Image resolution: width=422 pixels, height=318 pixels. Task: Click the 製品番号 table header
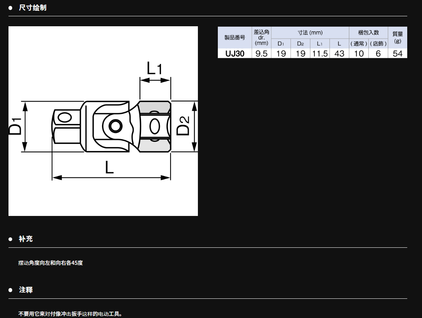point(235,38)
